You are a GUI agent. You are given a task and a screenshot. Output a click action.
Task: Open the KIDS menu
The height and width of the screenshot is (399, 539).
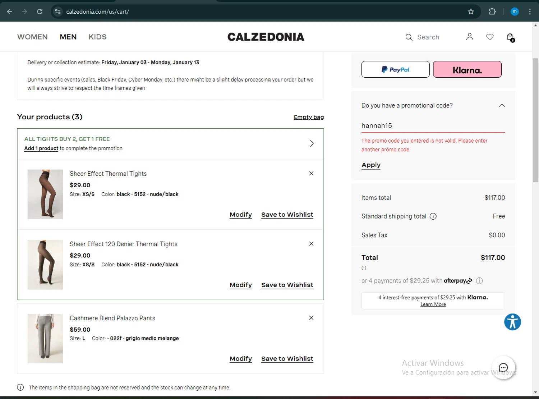coord(97,37)
